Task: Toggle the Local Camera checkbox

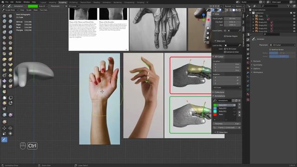Action: (x=225, y=31)
